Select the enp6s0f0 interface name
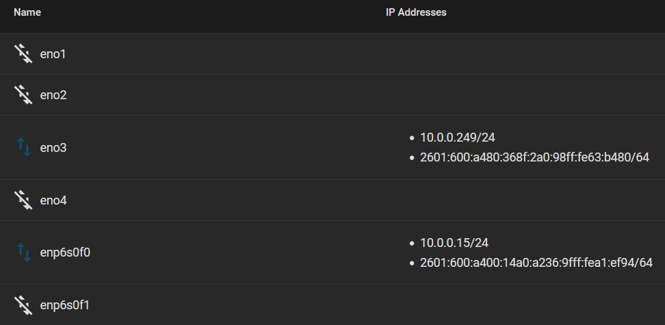 pos(65,253)
